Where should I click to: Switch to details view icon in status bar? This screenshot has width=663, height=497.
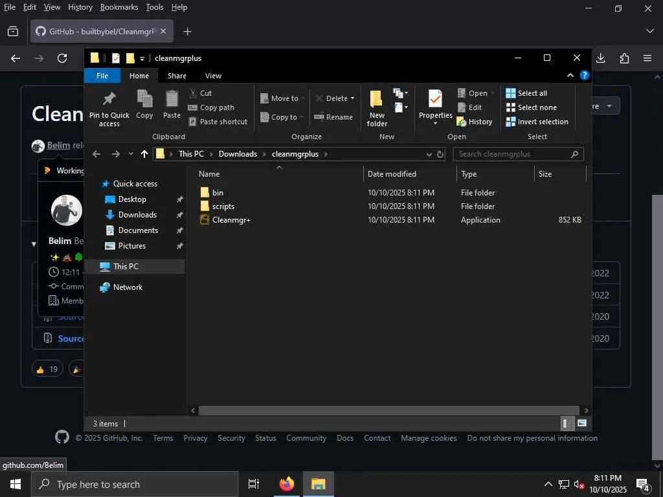click(x=566, y=423)
